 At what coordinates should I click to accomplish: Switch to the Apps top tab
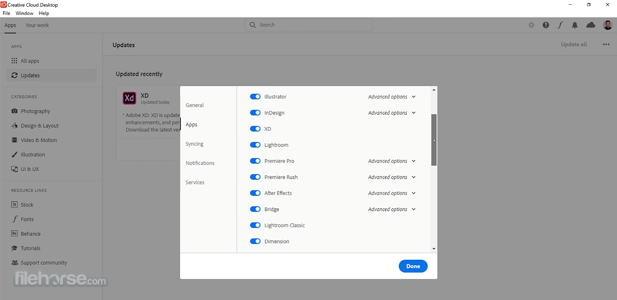click(10, 25)
